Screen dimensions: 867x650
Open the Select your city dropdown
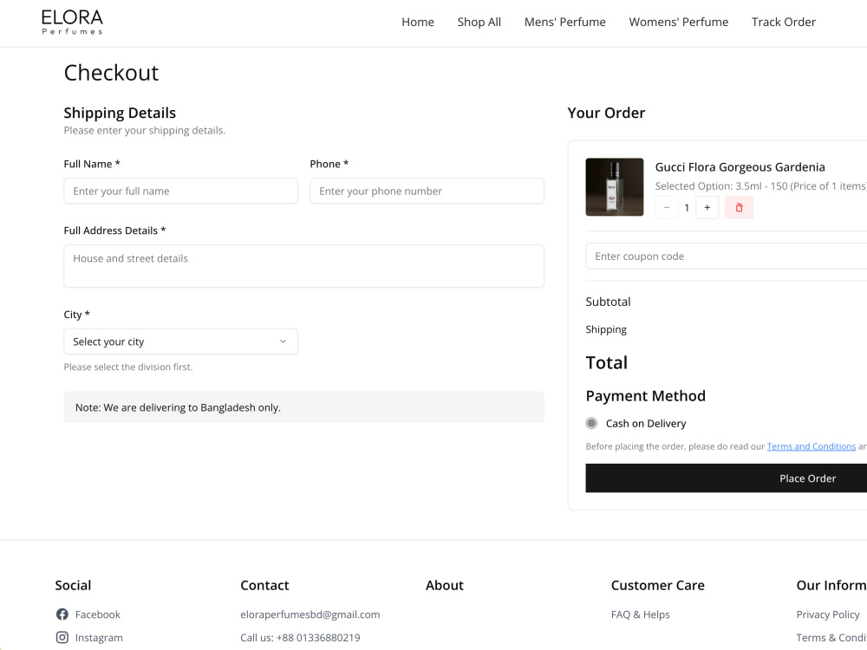tap(181, 341)
